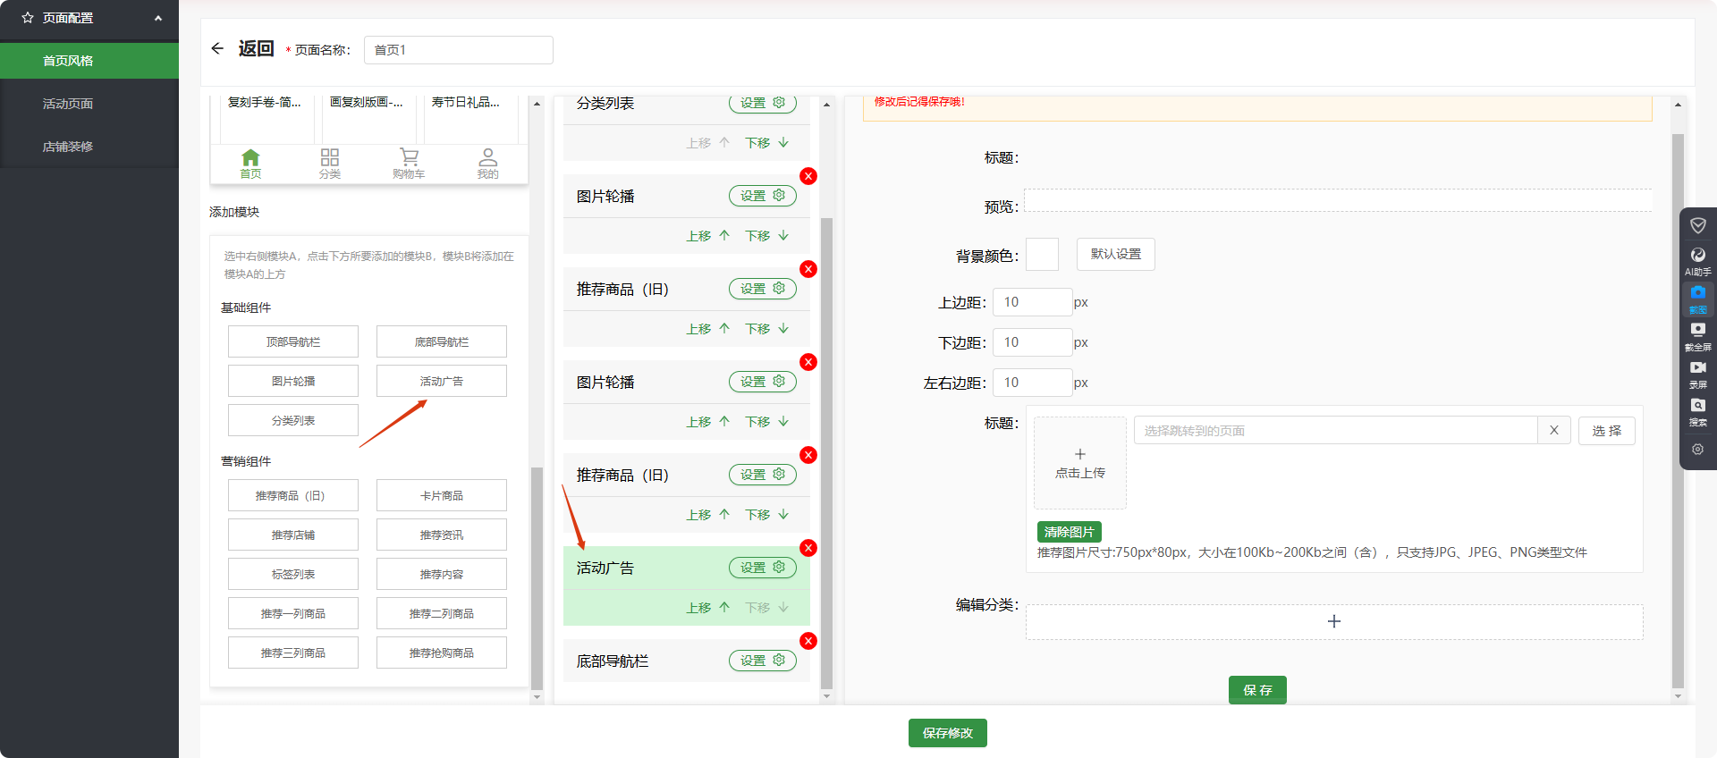Click the green 保存修改 button
Screen dimensions: 1717x758
coord(947,733)
